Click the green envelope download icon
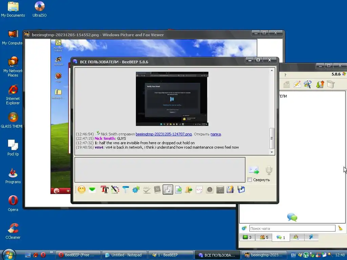 pos(92,190)
